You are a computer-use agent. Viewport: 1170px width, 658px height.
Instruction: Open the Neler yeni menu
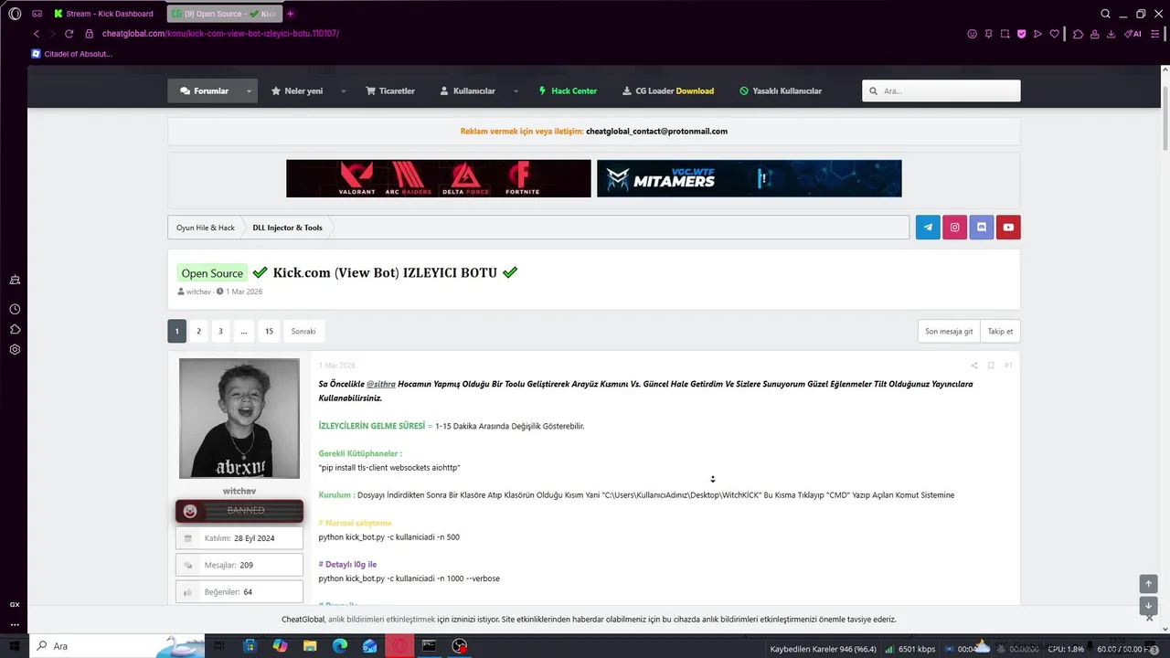(297, 91)
